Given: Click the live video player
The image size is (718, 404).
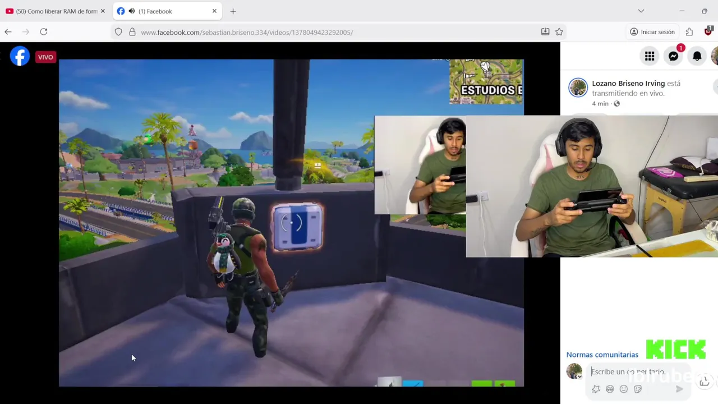Looking at the screenshot, I should pos(291,223).
